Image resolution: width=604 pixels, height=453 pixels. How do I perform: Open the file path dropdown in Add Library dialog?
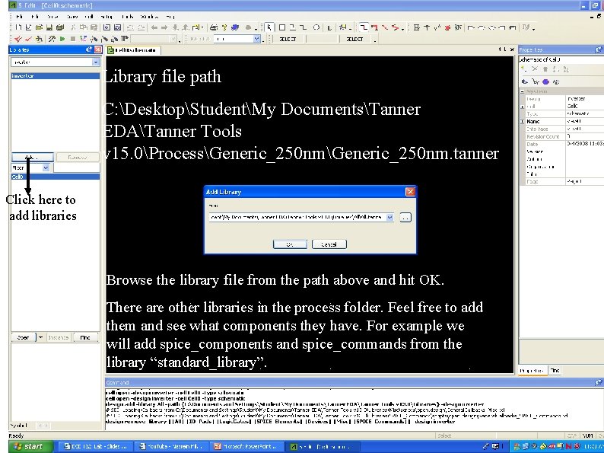389,218
